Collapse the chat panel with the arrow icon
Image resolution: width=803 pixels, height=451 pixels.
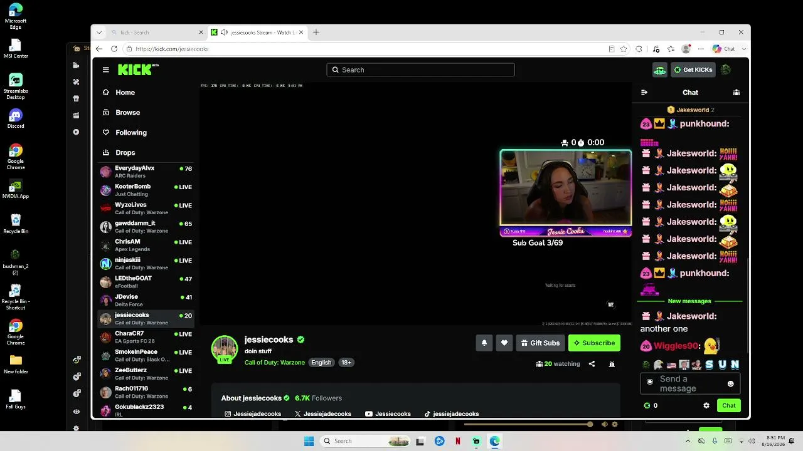point(644,92)
